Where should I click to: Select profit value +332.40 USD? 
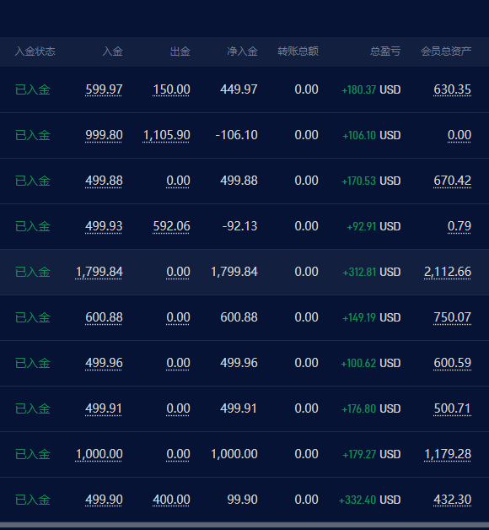click(370, 500)
